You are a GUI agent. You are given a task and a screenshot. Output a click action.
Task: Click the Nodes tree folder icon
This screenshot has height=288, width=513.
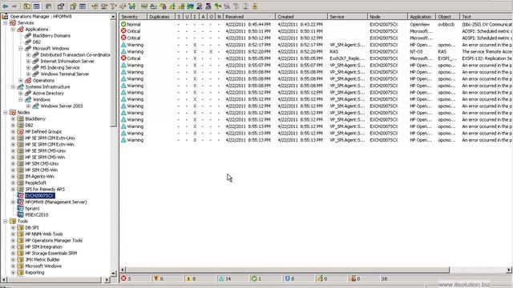click(13, 112)
